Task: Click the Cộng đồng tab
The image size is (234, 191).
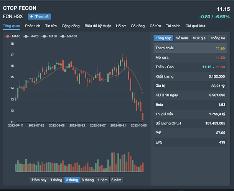Action: click(x=71, y=26)
